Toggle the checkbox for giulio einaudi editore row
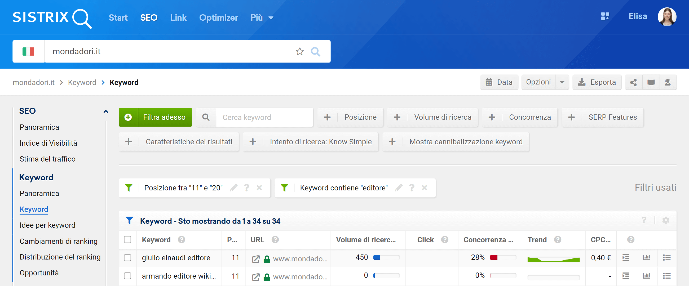Image resolution: width=689 pixels, height=286 pixels. tap(128, 258)
